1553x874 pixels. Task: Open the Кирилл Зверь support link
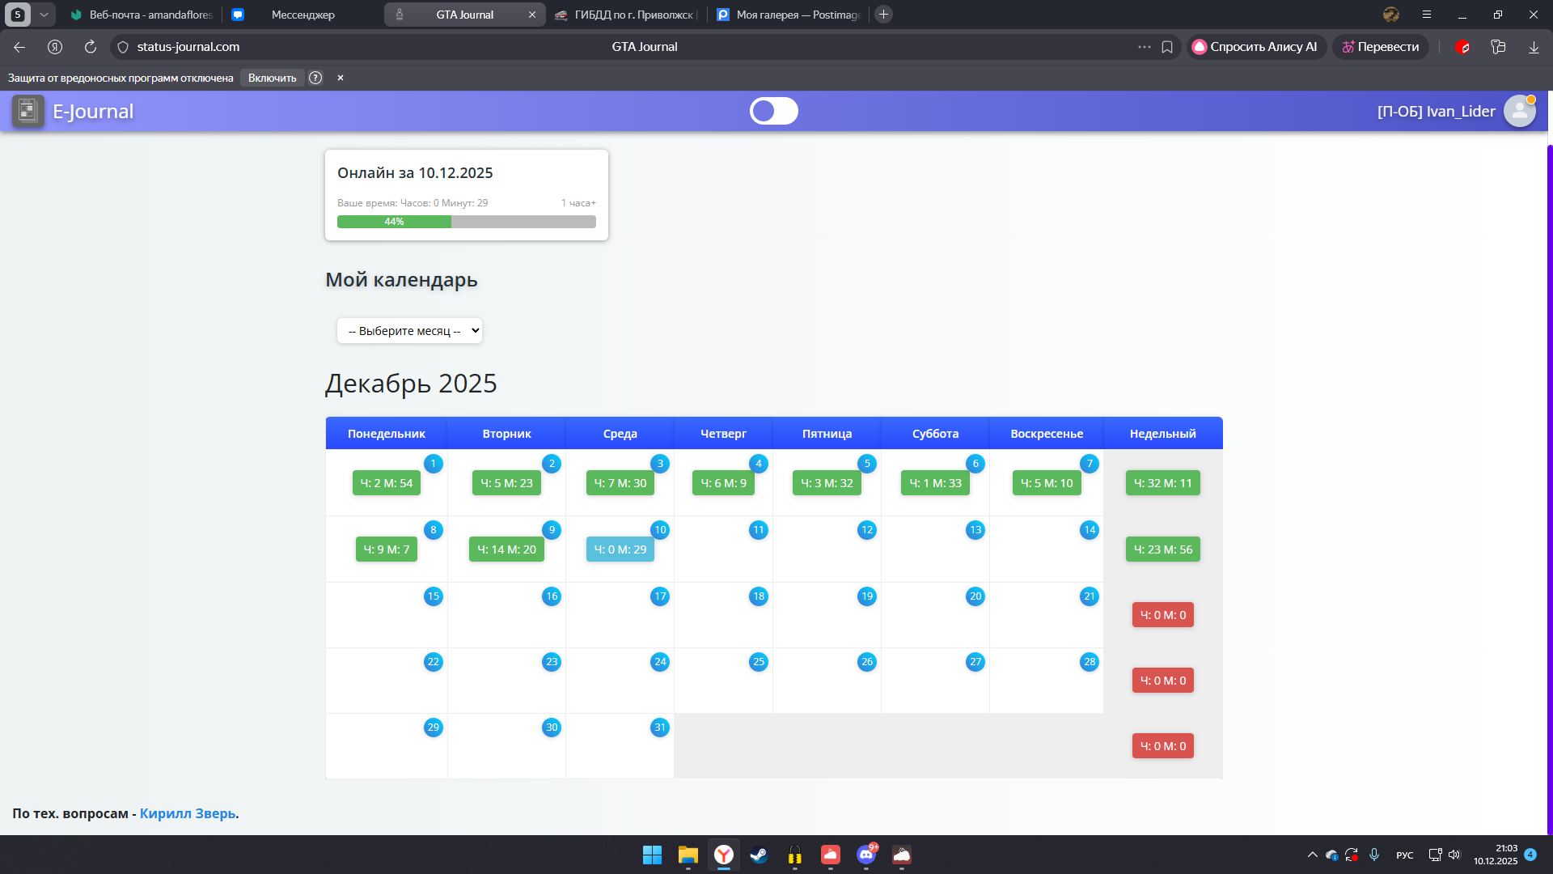188,813
